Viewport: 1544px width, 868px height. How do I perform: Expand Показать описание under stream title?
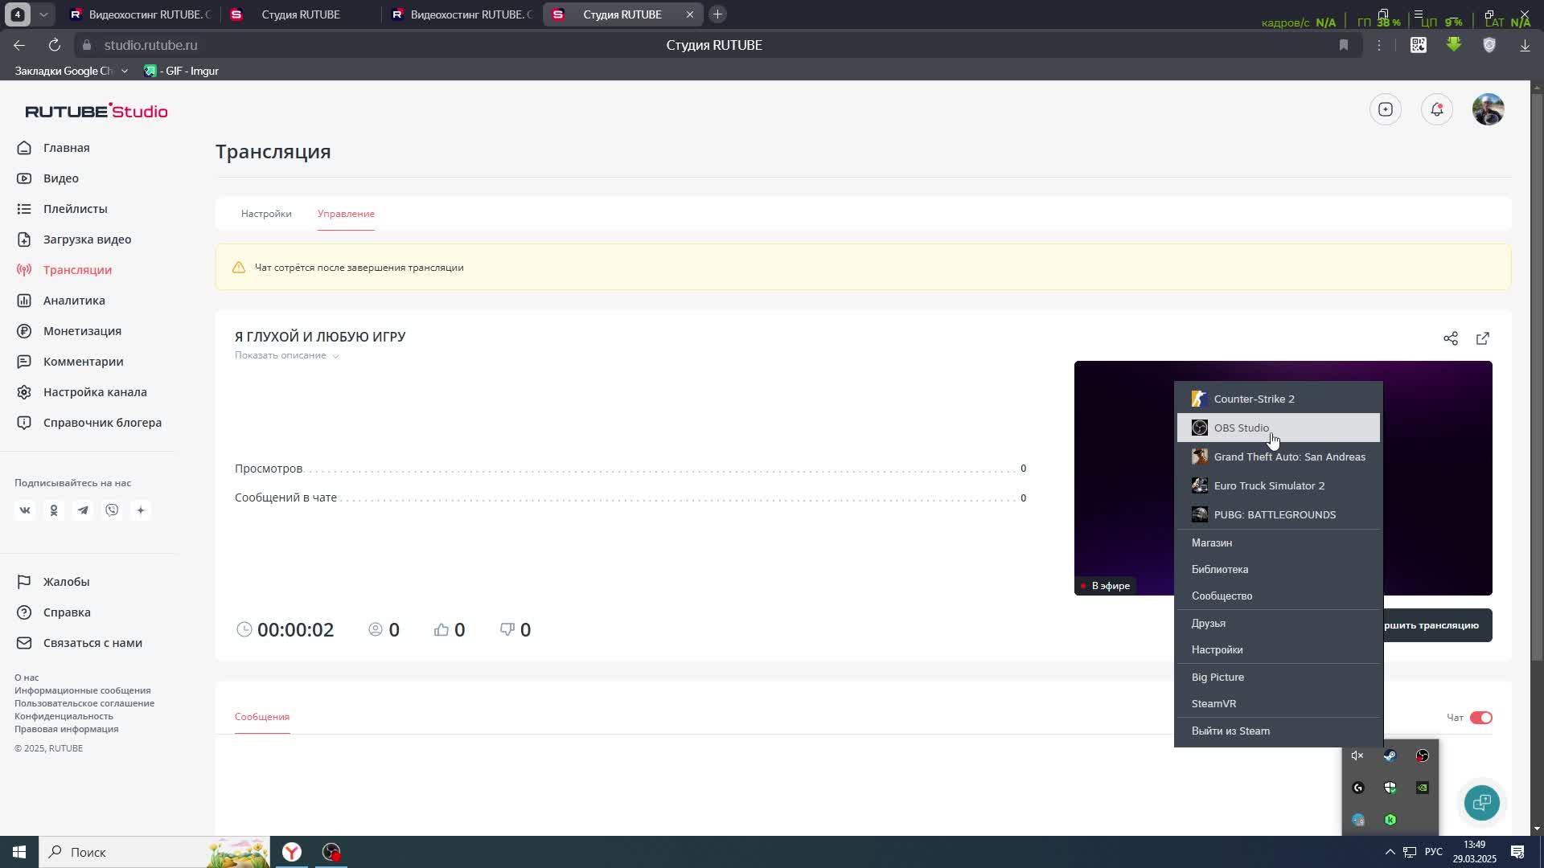(x=286, y=355)
